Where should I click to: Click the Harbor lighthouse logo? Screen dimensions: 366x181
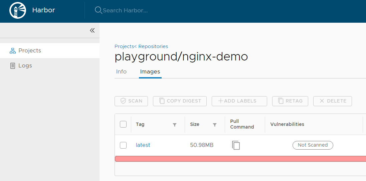pos(18,10)
